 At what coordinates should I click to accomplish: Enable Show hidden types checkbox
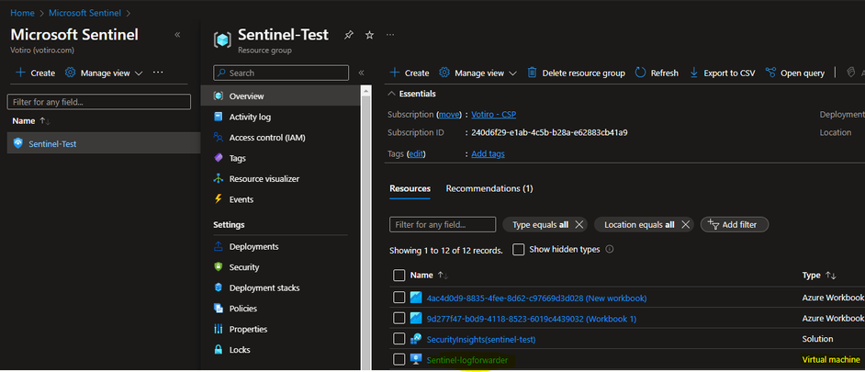click(x=518, y=250)
